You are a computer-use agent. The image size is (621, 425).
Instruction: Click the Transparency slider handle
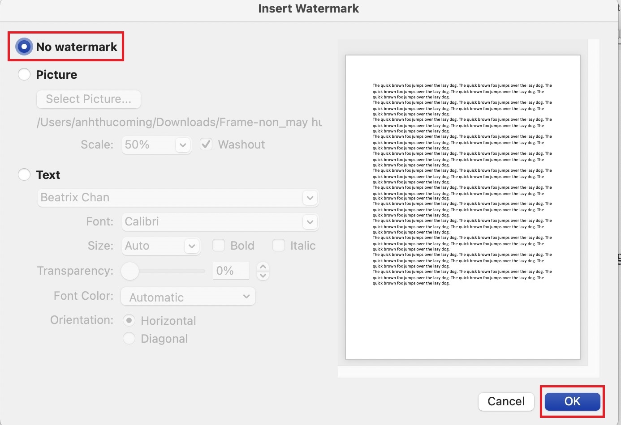pos(130,271)
